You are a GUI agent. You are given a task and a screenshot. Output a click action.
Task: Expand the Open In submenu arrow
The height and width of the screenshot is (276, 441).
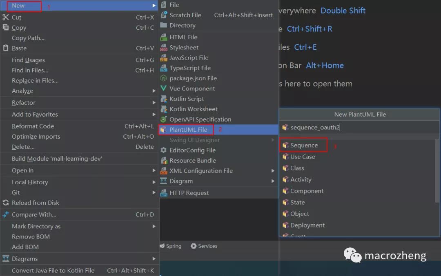pyautogui.click(x=154, y=170)
